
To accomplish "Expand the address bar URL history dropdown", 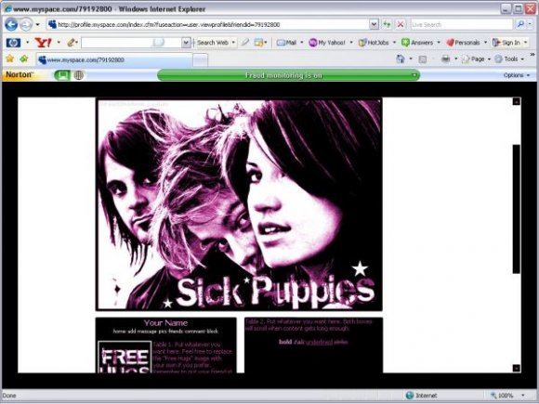I will click(374, 24).
